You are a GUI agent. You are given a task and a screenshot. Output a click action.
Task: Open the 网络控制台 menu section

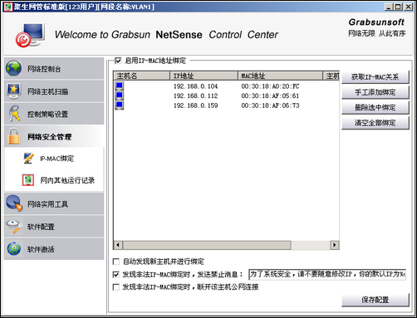coord(54,68)
